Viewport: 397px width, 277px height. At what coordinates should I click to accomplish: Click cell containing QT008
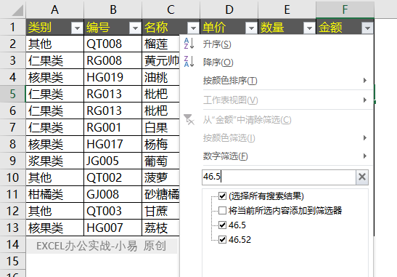pos(113,44)
